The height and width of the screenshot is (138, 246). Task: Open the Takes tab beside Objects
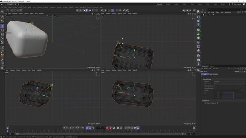[210, 10]
